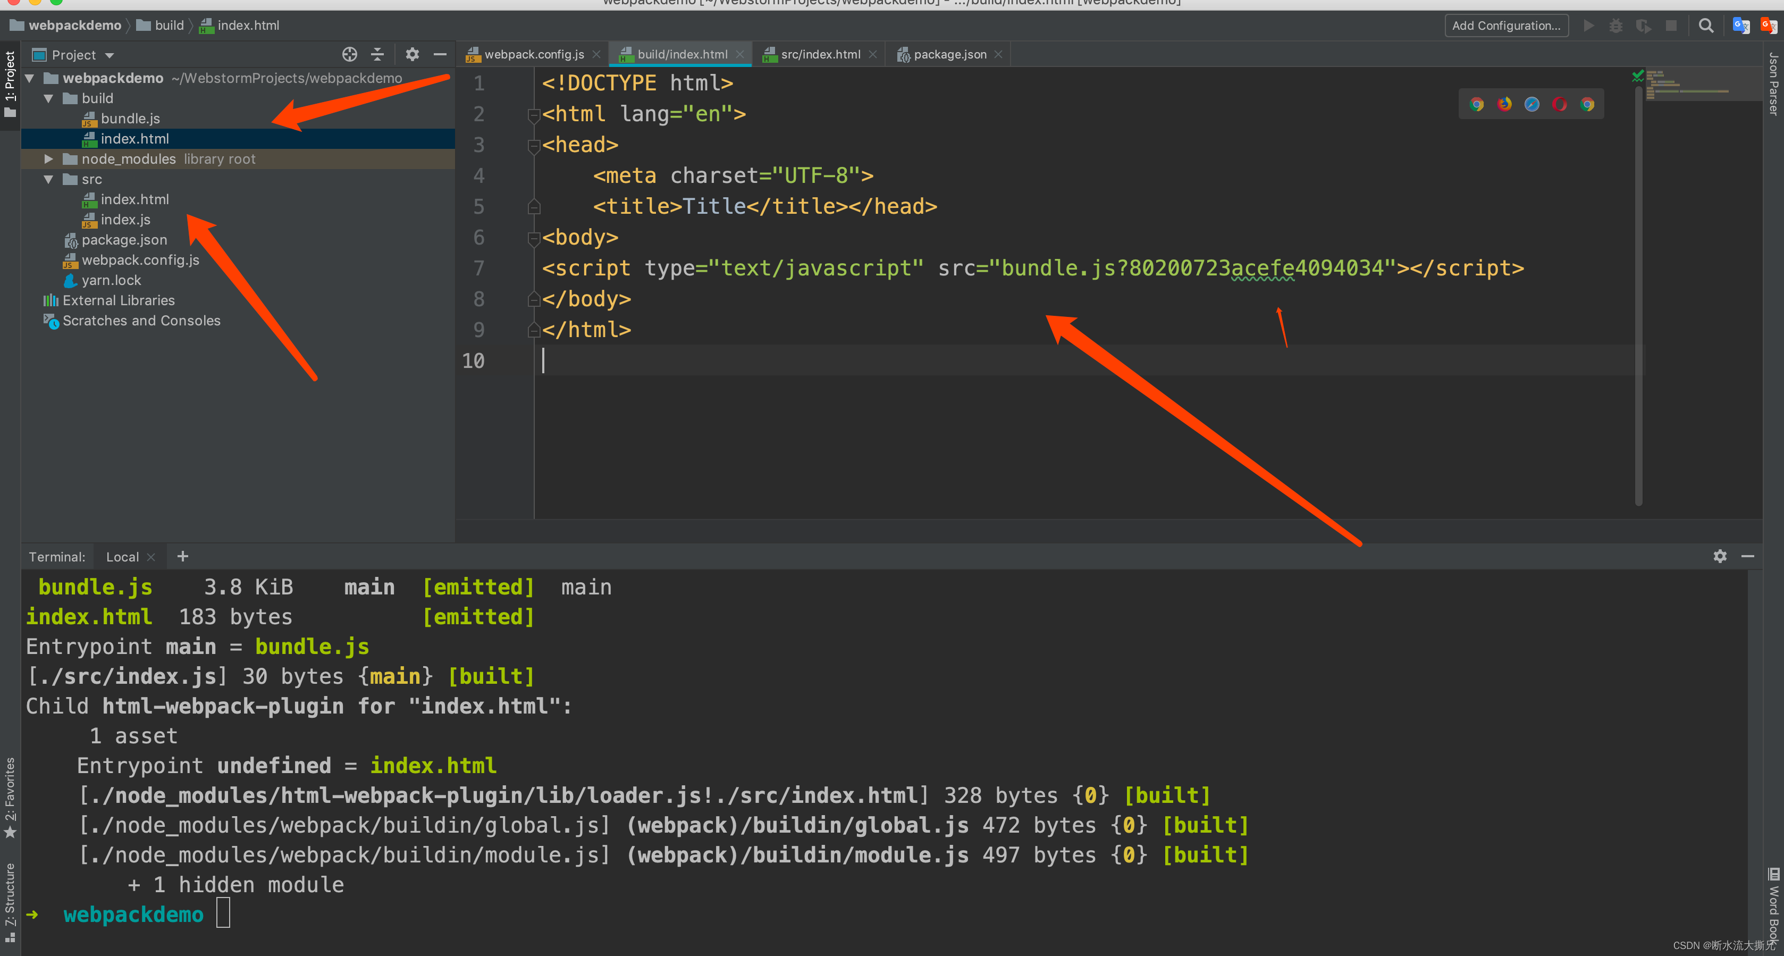Toggle the Json Parser side tool window
The height and width of the screenshot is (956, 1784).
(x=1773, y=83)
